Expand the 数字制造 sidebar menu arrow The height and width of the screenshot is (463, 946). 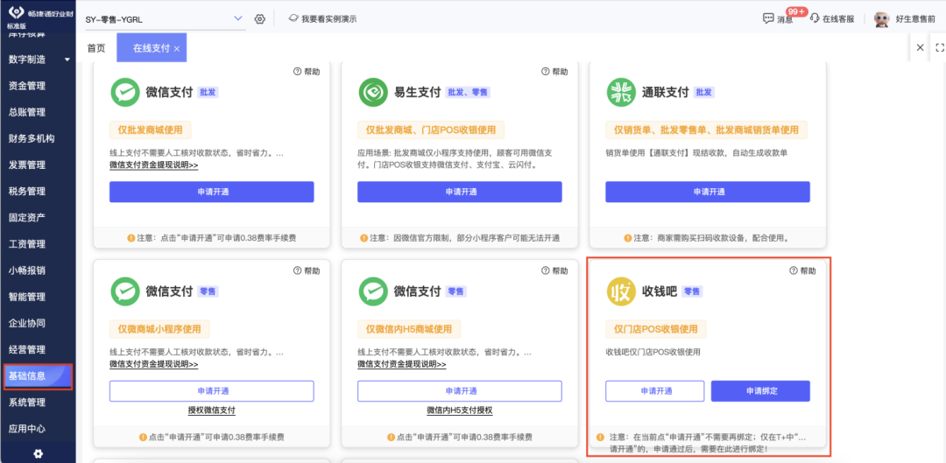(67, 60)
